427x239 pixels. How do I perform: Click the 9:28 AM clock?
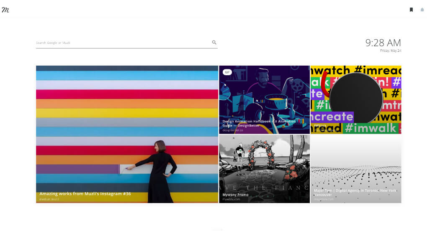point(383,43)
